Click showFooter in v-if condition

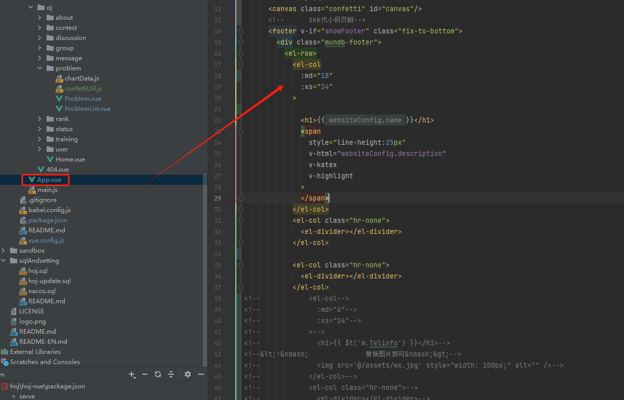pos(345,31)
